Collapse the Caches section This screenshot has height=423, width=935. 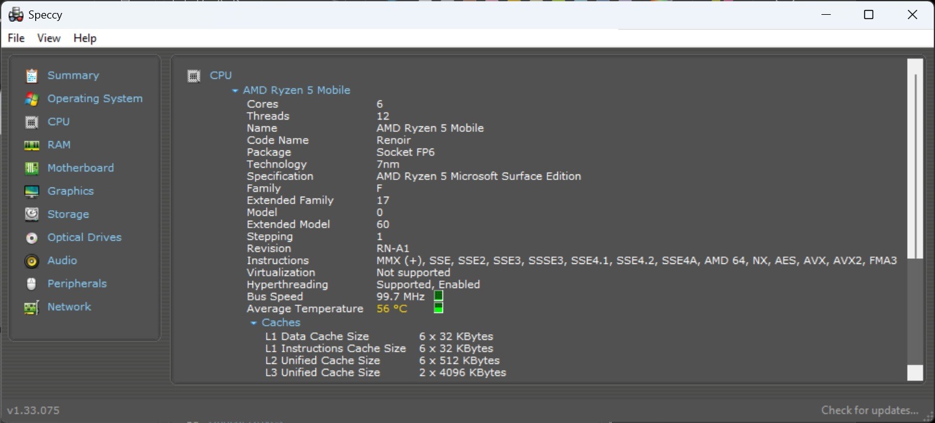click(x=254, y=323)
